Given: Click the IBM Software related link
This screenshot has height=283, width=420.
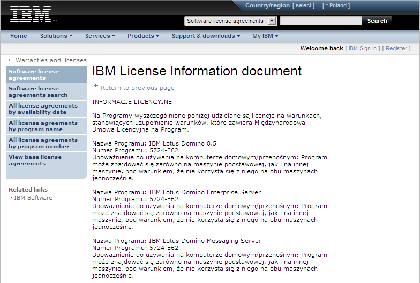Looking at the screenshot, I should tap(33, 198).
